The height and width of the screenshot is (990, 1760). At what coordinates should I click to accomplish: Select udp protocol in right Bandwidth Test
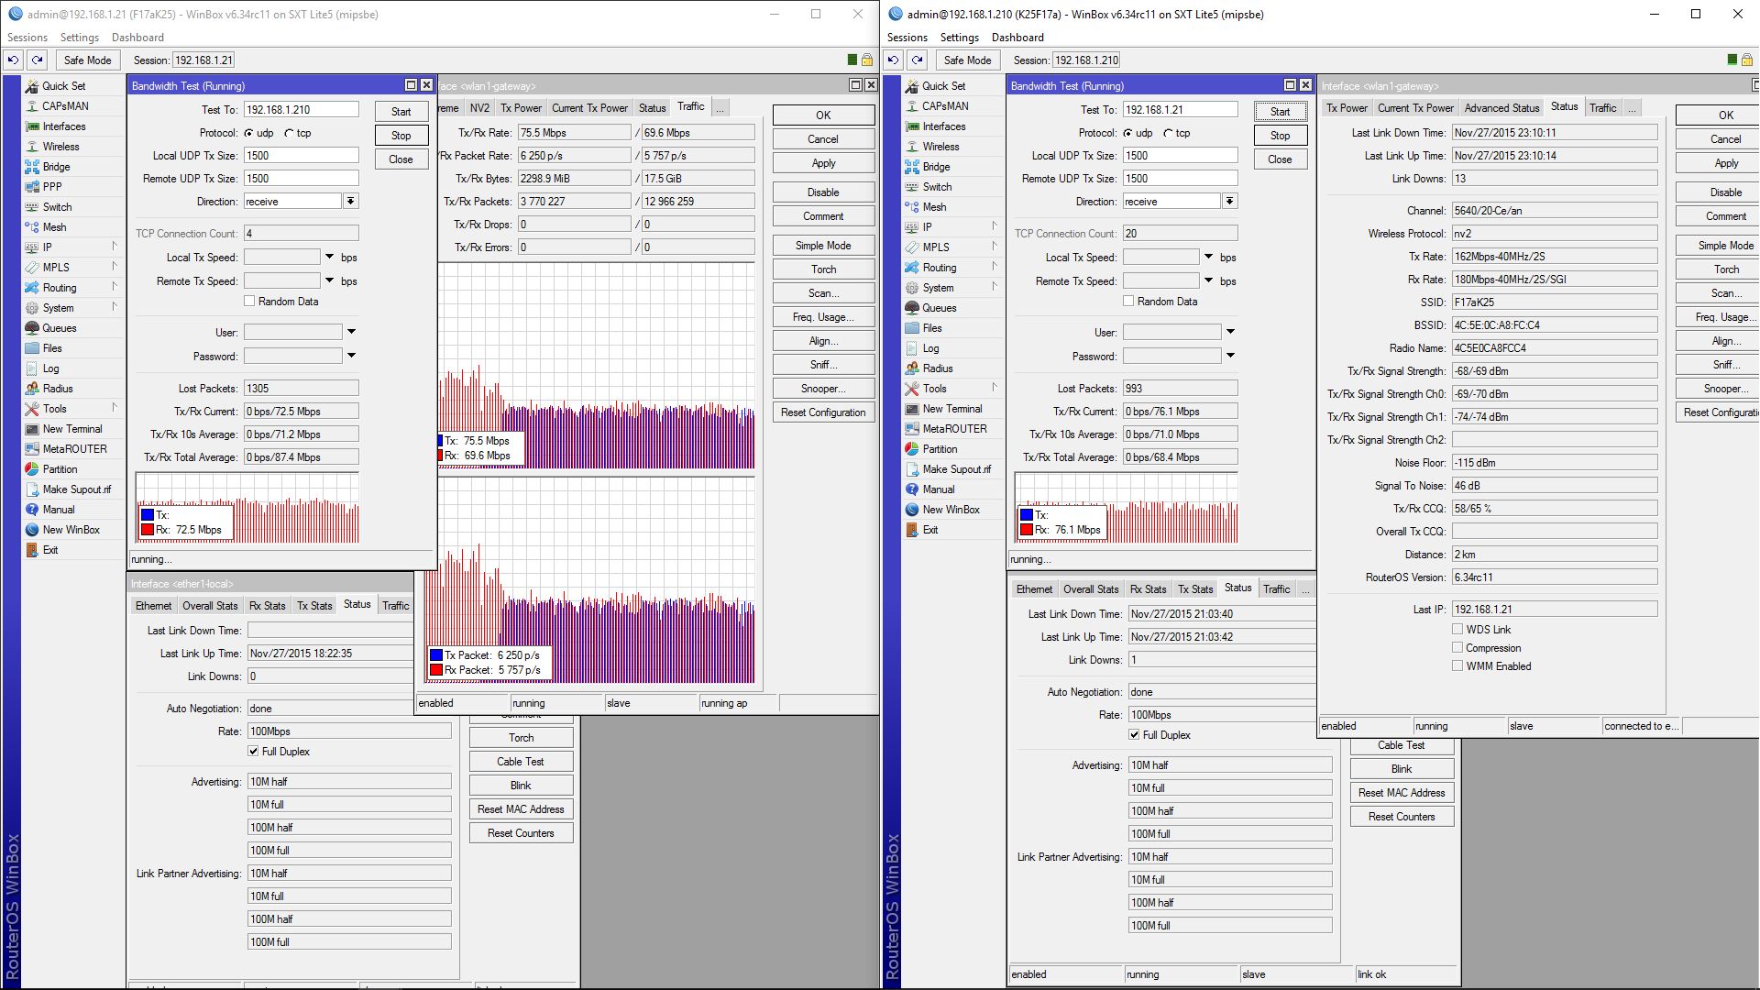[1127, 133]
